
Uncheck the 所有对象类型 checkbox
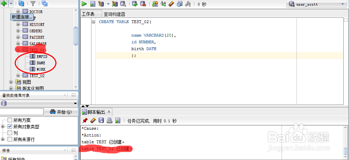coord(10,127)
